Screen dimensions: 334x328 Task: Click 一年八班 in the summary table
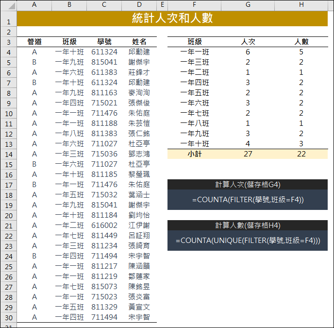[x=195, y=123]
